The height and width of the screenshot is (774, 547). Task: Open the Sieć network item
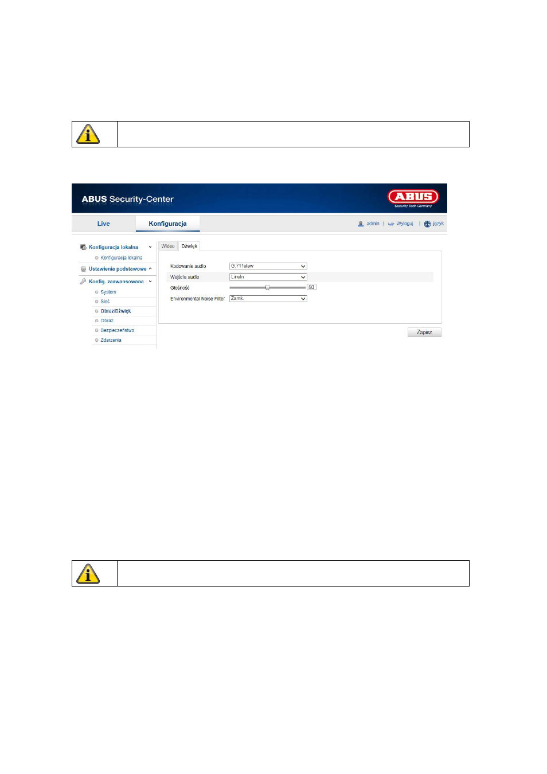pyautogui.click(x=105, y=302)
